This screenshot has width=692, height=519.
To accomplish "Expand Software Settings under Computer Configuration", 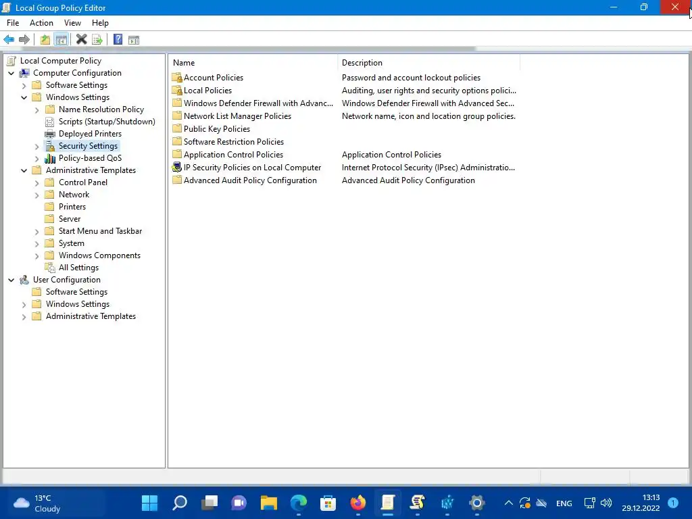I will [24, 86].
